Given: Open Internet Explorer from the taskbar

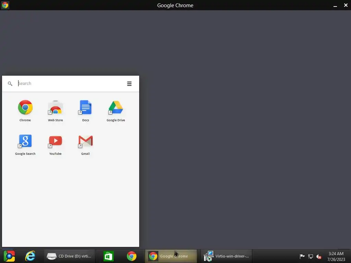Looking at the screenshot, I should point(30,256).
